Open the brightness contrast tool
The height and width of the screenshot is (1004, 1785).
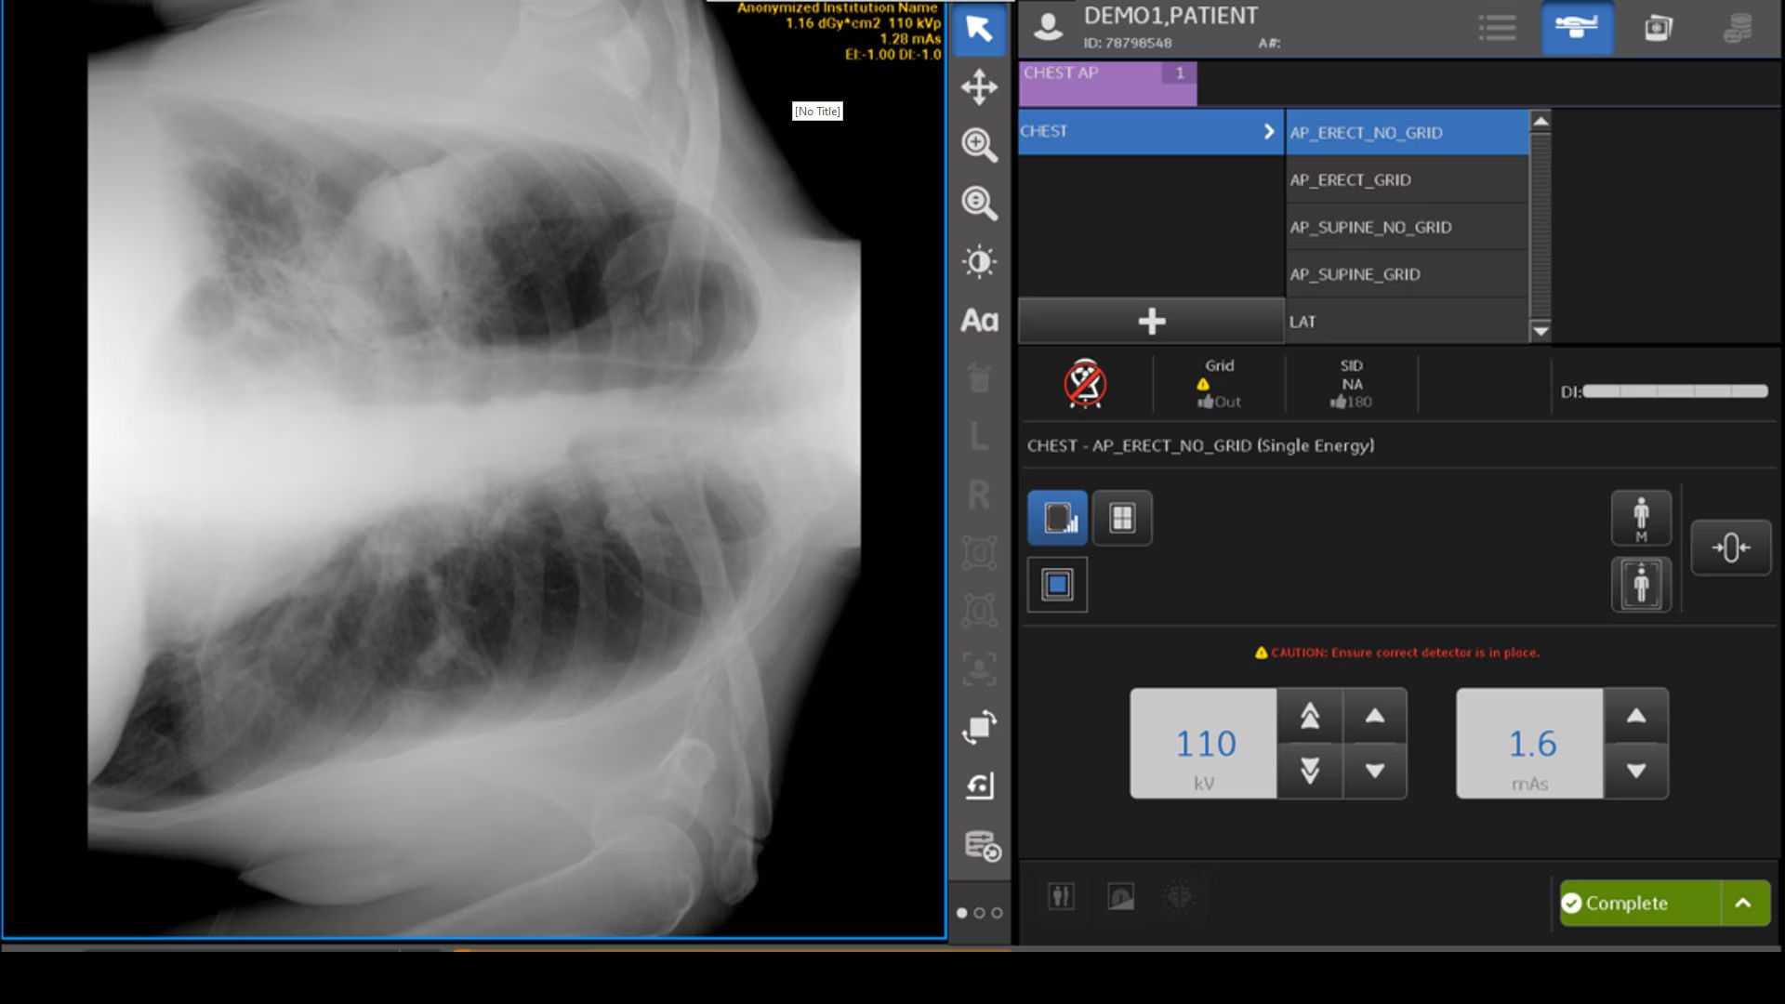pyautogui.click(x=979, y=261)
